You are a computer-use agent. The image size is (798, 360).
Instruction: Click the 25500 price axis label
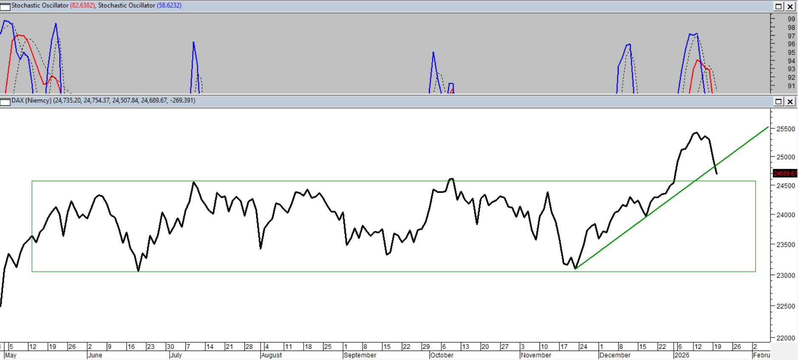point(785,129)
